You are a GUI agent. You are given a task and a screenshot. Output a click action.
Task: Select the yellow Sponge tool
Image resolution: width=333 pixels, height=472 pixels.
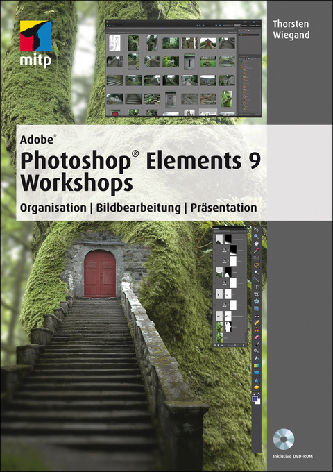click(x=256, y=388)
